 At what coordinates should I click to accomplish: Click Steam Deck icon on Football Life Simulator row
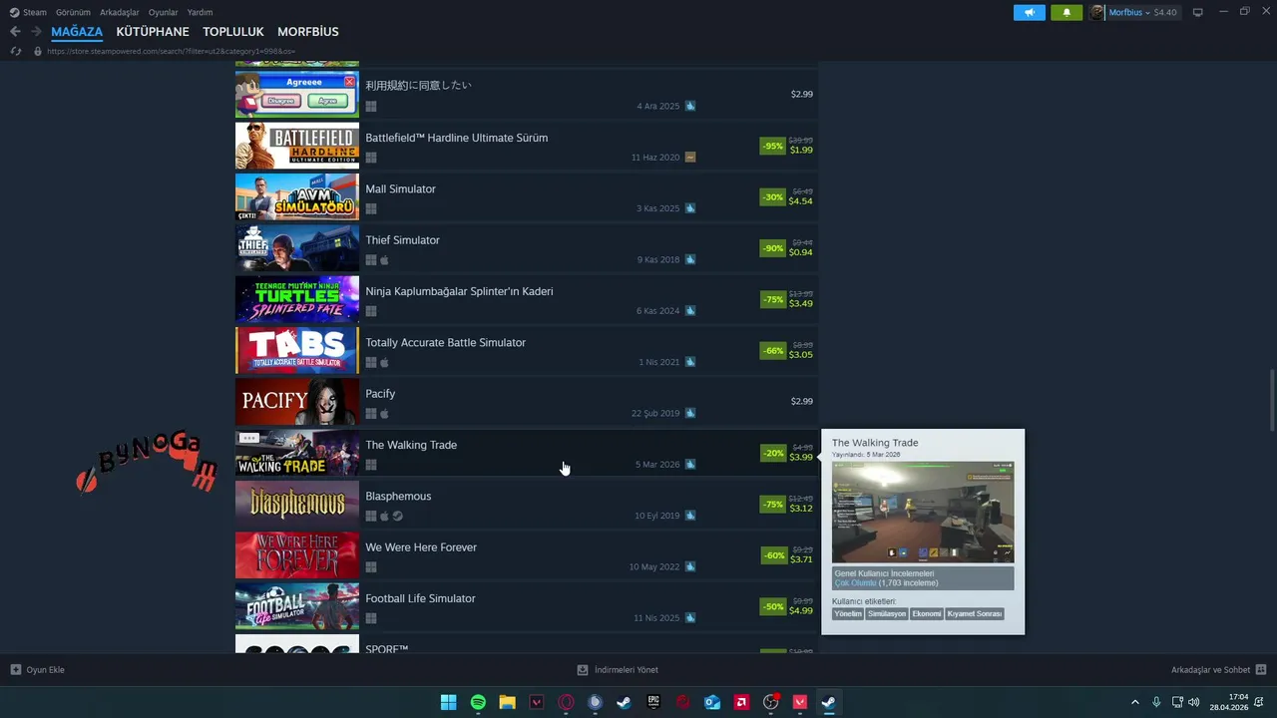[690, 618]
